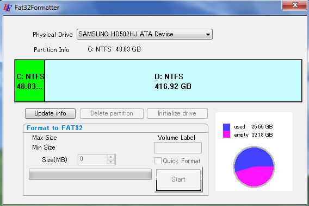The width and height of the screenshot is (309, 206).
Task: Click the Update info button
Action: pyautogui.click(x=50, y=113)
